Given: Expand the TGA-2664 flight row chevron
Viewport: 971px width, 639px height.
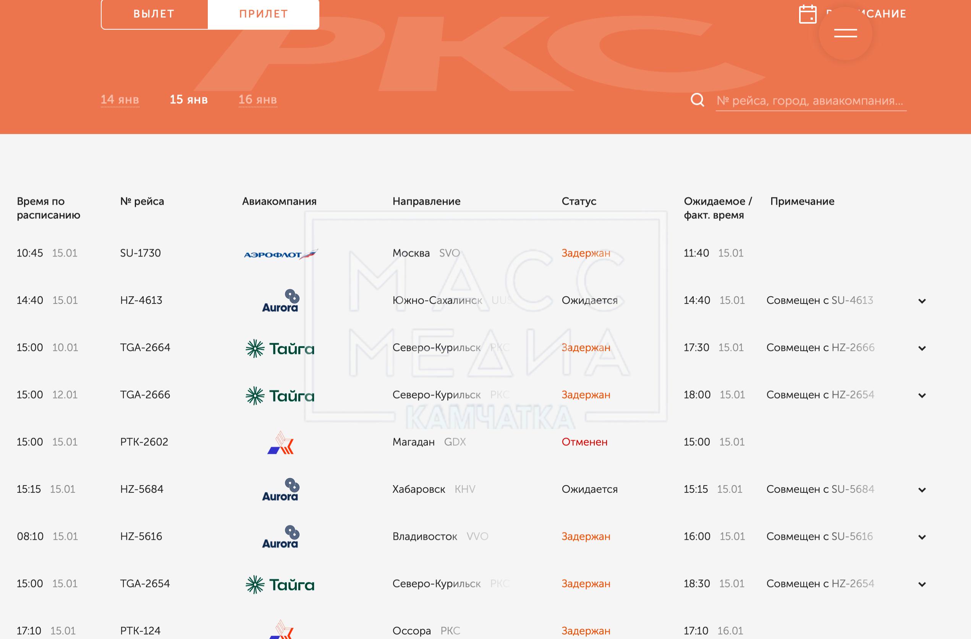Looking at the screenshot, I should click(x=922, y=348).
